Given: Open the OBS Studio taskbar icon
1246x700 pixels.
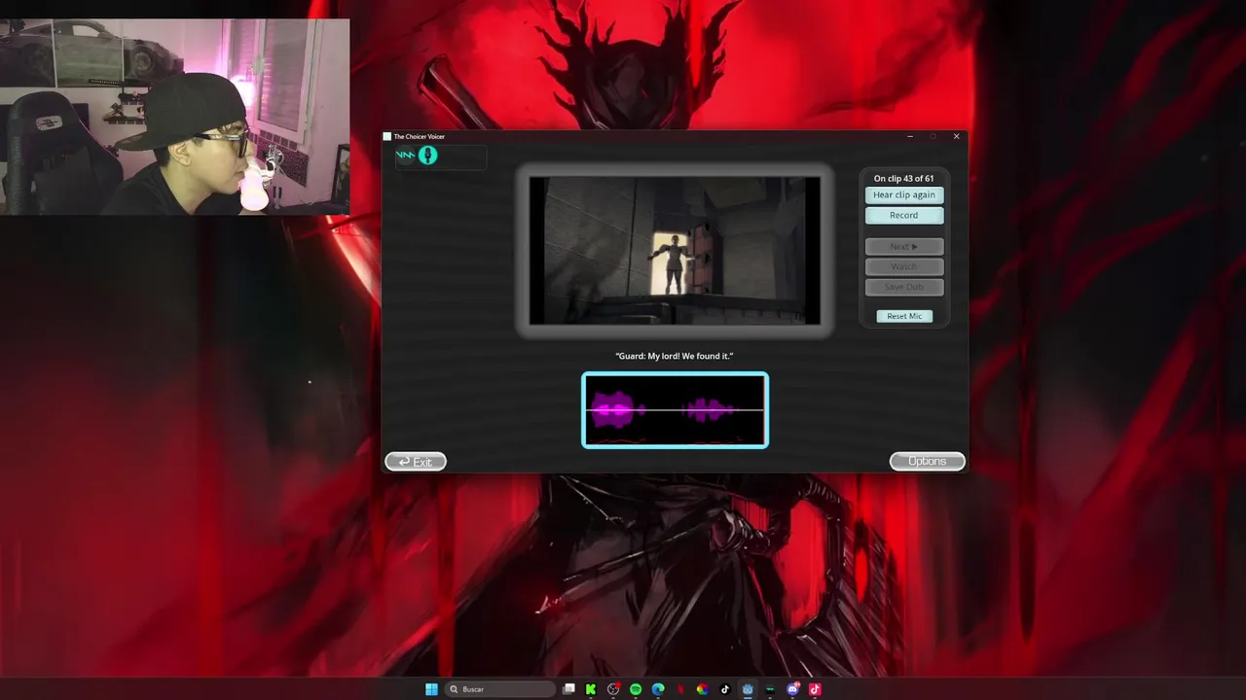Looking at the screenshot, I should [613, 689].
